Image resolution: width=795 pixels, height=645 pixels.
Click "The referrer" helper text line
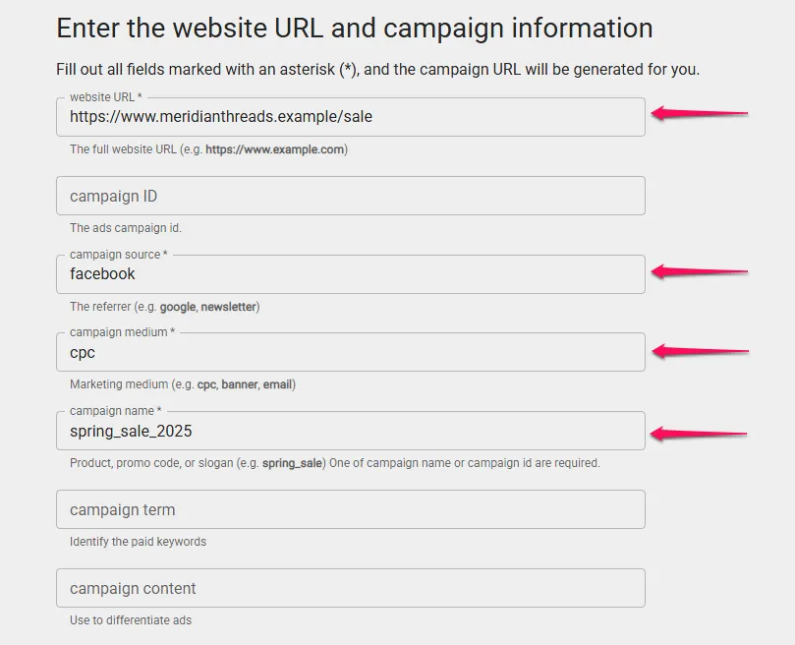tap(164, 307)
